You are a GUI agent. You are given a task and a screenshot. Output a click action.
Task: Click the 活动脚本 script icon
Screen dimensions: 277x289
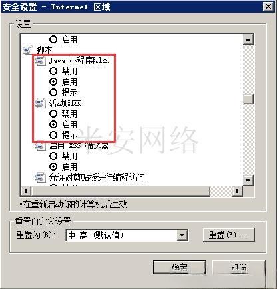(41, 103)
